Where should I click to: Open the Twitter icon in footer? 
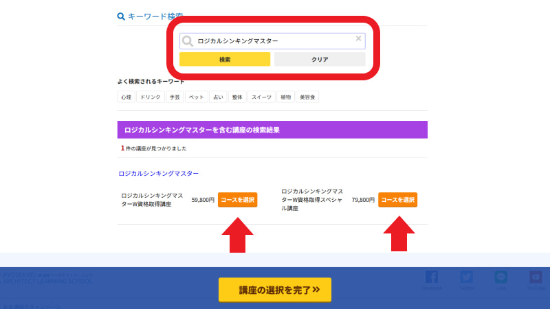466,277
